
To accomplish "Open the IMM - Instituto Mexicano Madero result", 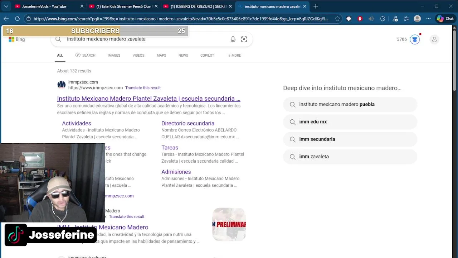I will (103, 228).
